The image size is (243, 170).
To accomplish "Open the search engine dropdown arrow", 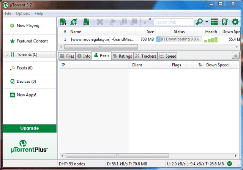I will coord(207,22).
